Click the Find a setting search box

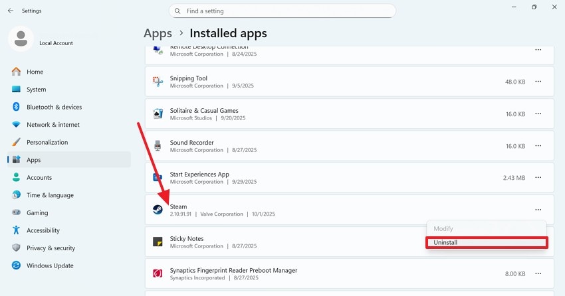click(286, 11)
